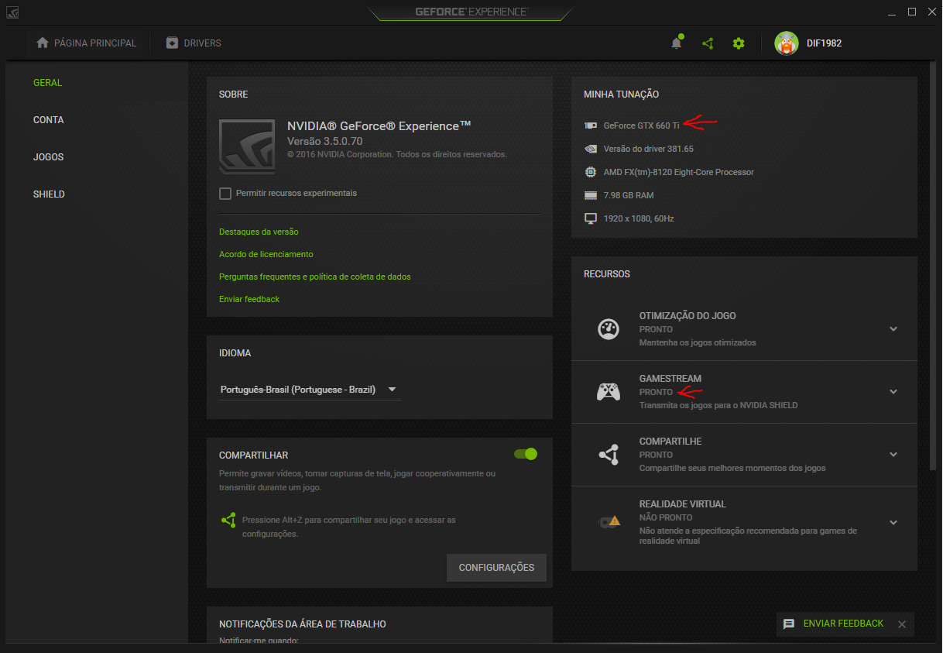Click 1920 x 1080, 60Hz text
943x653 pixels.
(639, 218)
